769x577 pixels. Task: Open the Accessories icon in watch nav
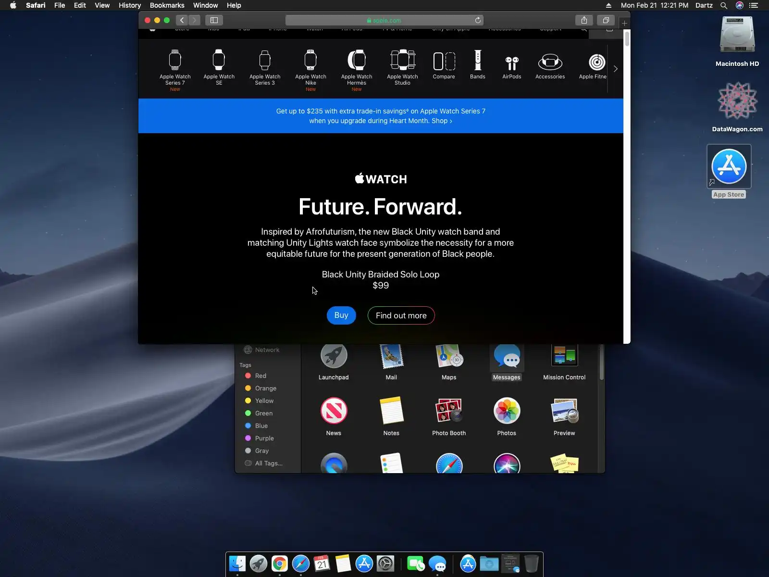[550, 62]
